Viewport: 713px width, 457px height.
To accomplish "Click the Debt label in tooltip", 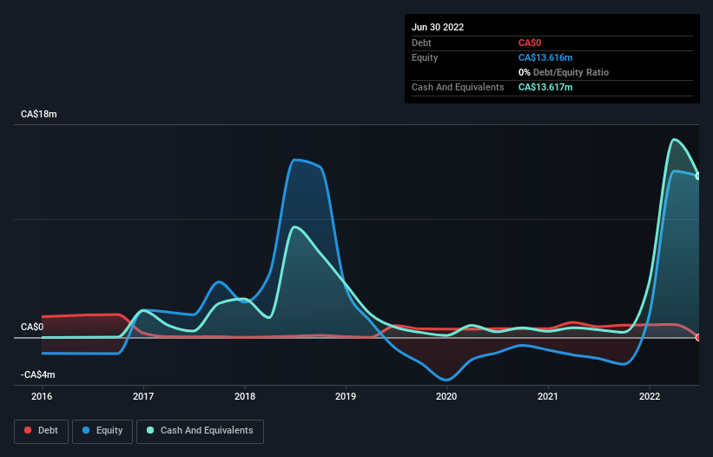I will click(x=421, y=43).
